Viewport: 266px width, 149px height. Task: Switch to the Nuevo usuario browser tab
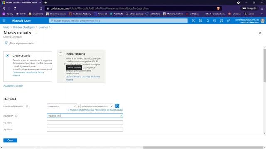click(x=22, y=2)
